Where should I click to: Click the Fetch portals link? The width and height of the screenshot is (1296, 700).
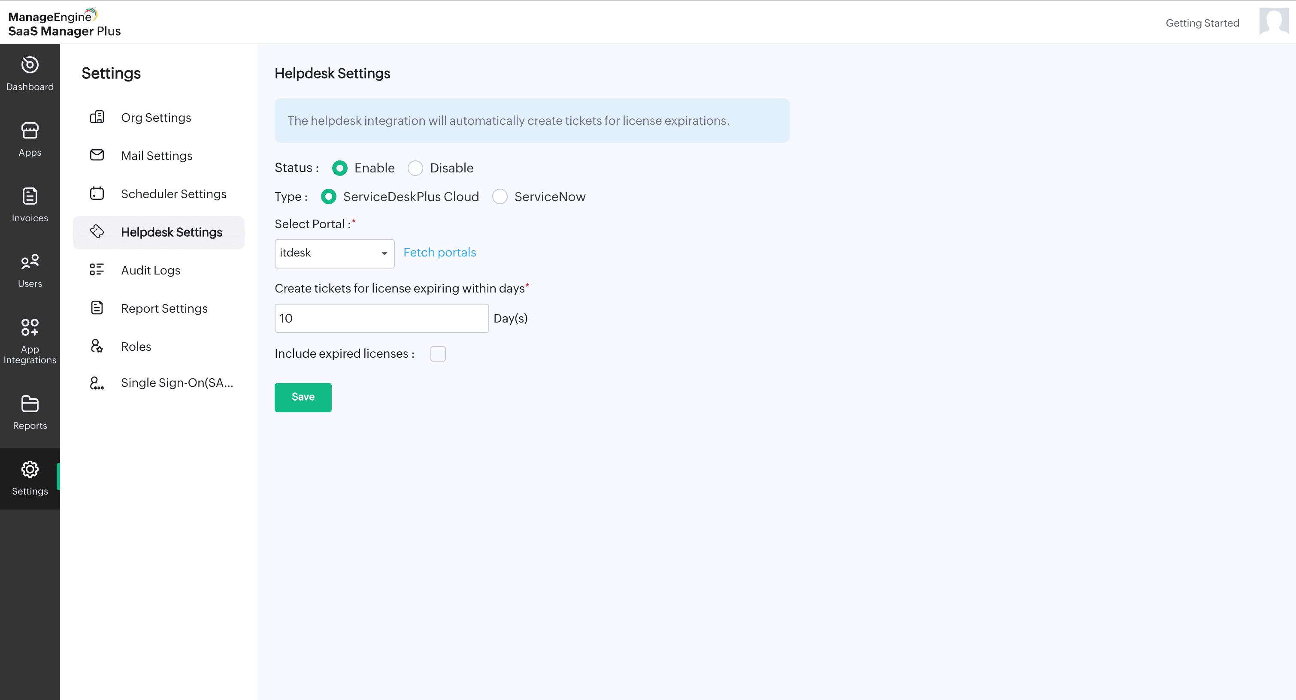[439, 253]
